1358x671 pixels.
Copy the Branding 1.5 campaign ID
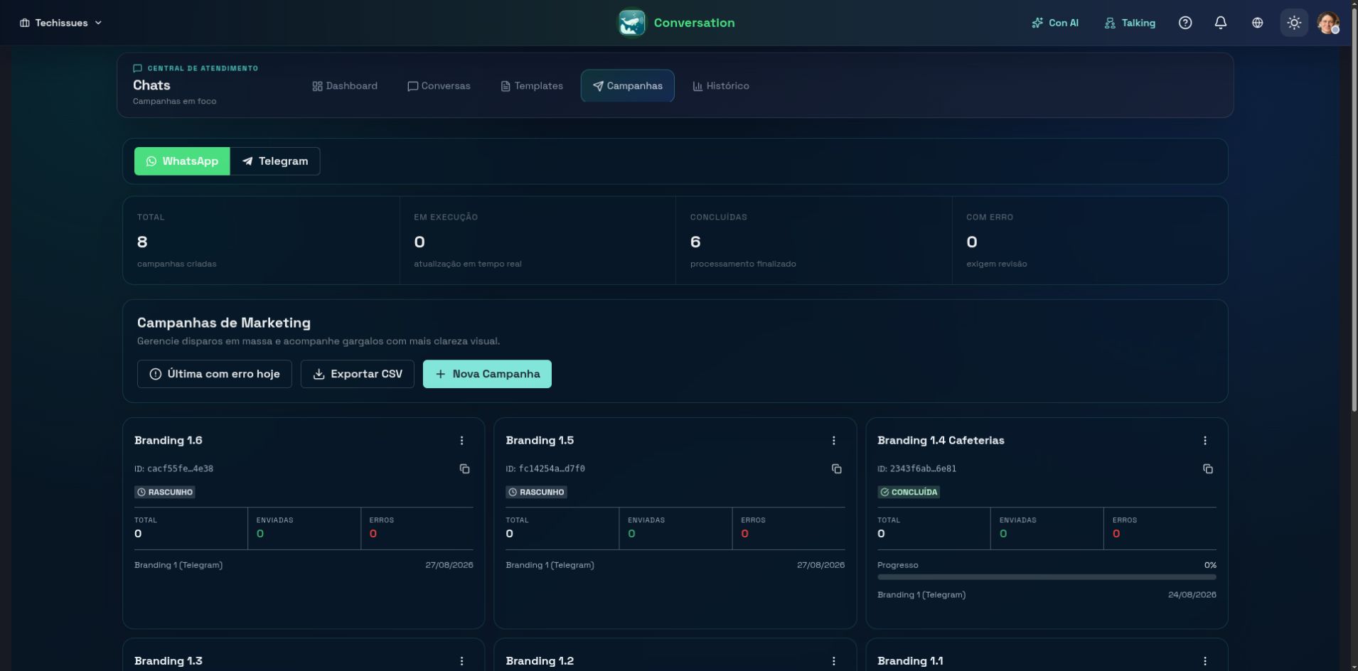(836, 469)
